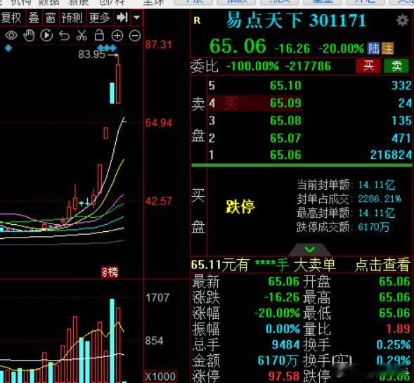414x383 pixels.
Task: Expand the green chevron below limit-down info
Action: 309,249
